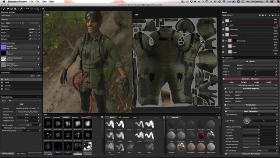Open macOS Spotlight search icon

(x=267, y=1)
